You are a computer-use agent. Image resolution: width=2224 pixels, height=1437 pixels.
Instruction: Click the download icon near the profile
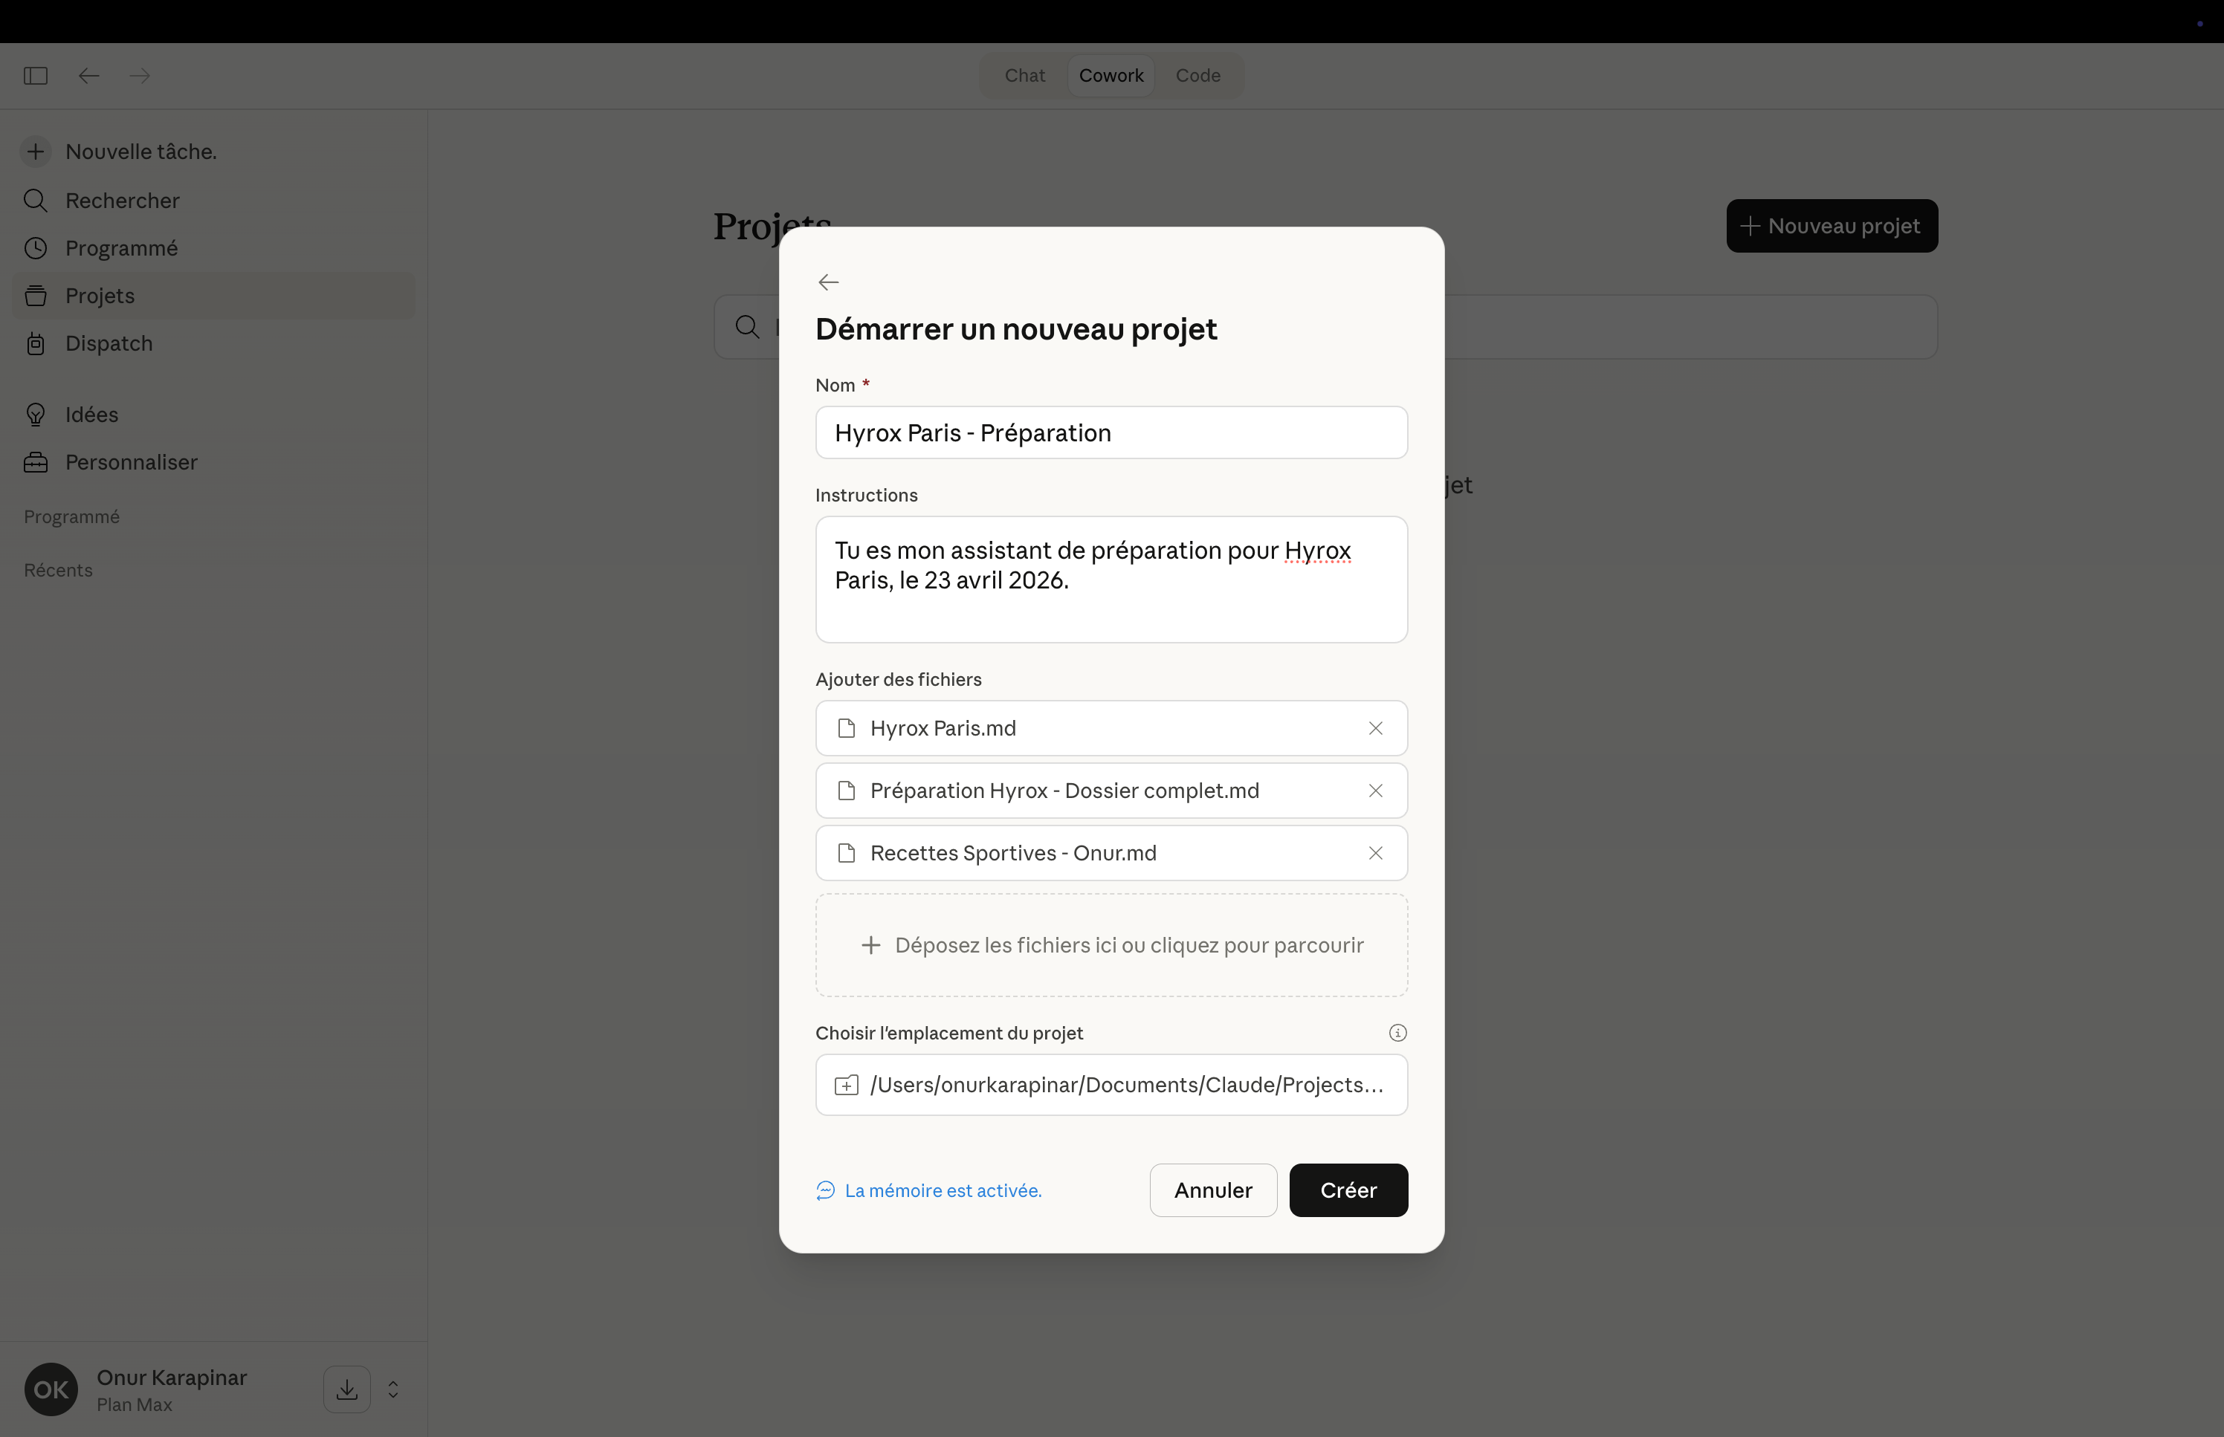(x=346, y=1389)
